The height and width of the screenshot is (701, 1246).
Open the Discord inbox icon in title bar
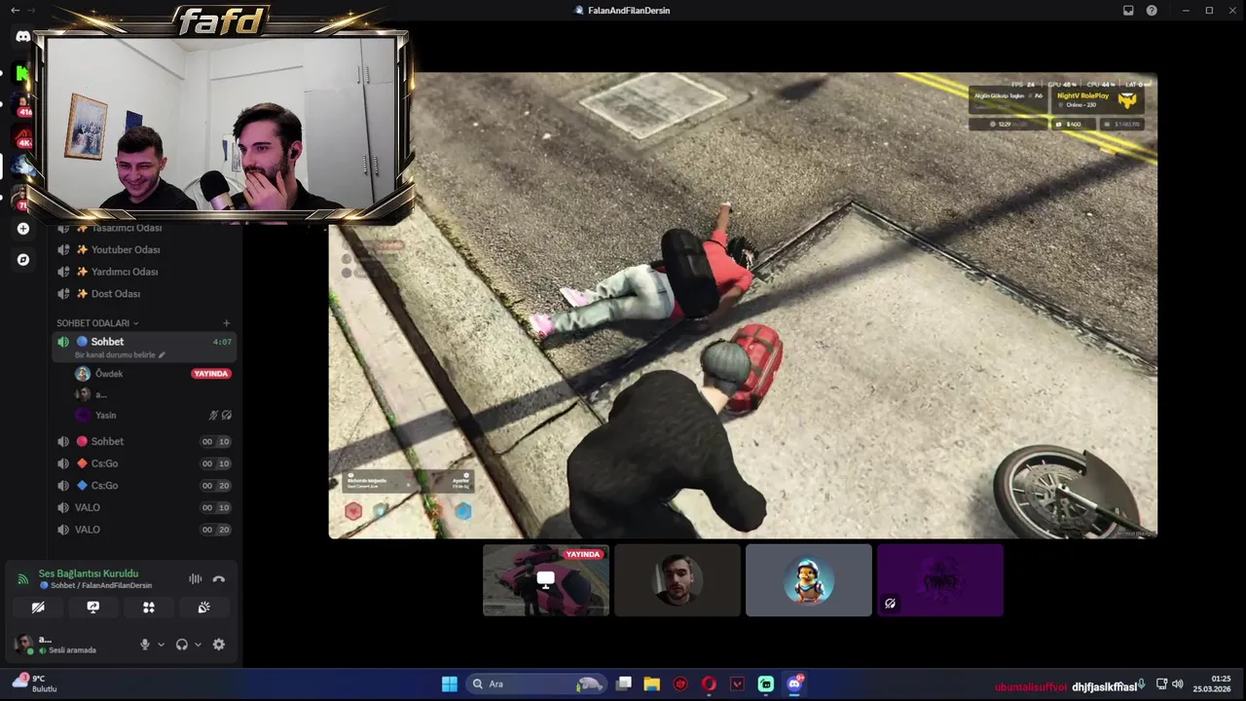(1128, 10)
